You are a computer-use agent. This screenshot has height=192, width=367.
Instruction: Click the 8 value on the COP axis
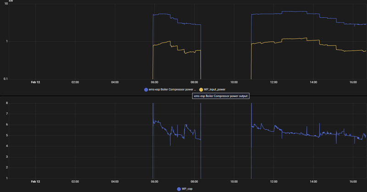click(x=7, y=103)
